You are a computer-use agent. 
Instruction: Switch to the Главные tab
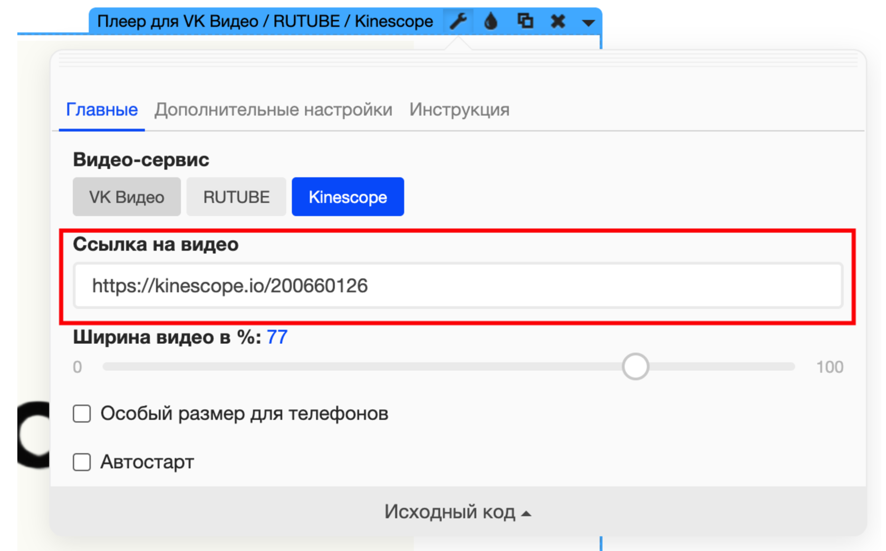102,110
